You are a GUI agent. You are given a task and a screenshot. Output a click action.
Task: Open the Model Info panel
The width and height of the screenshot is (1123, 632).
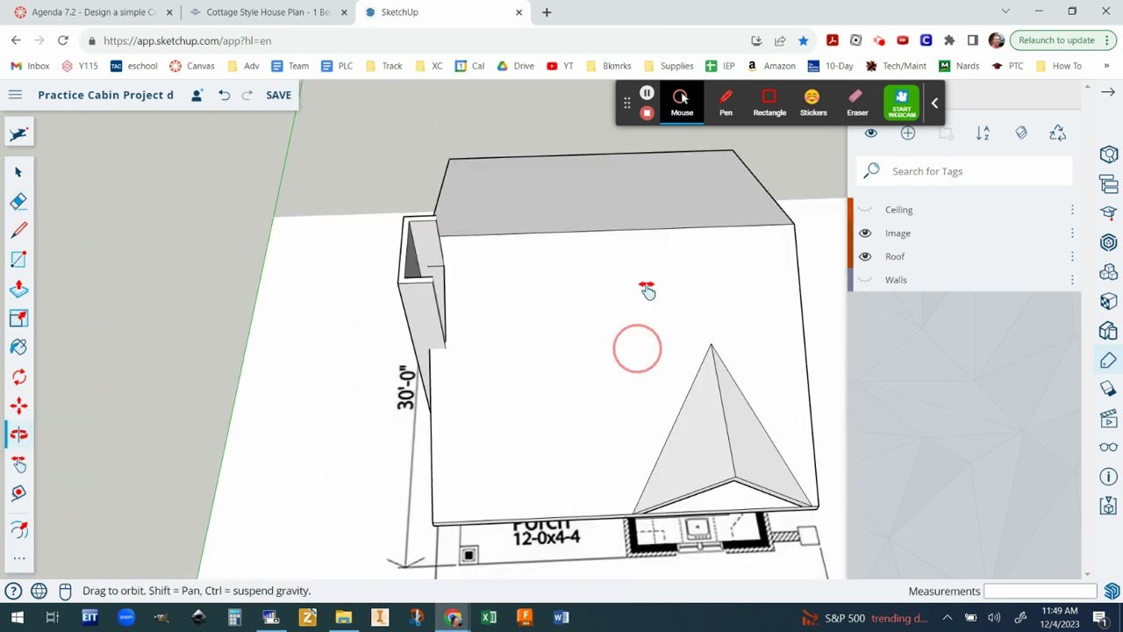1108,477
